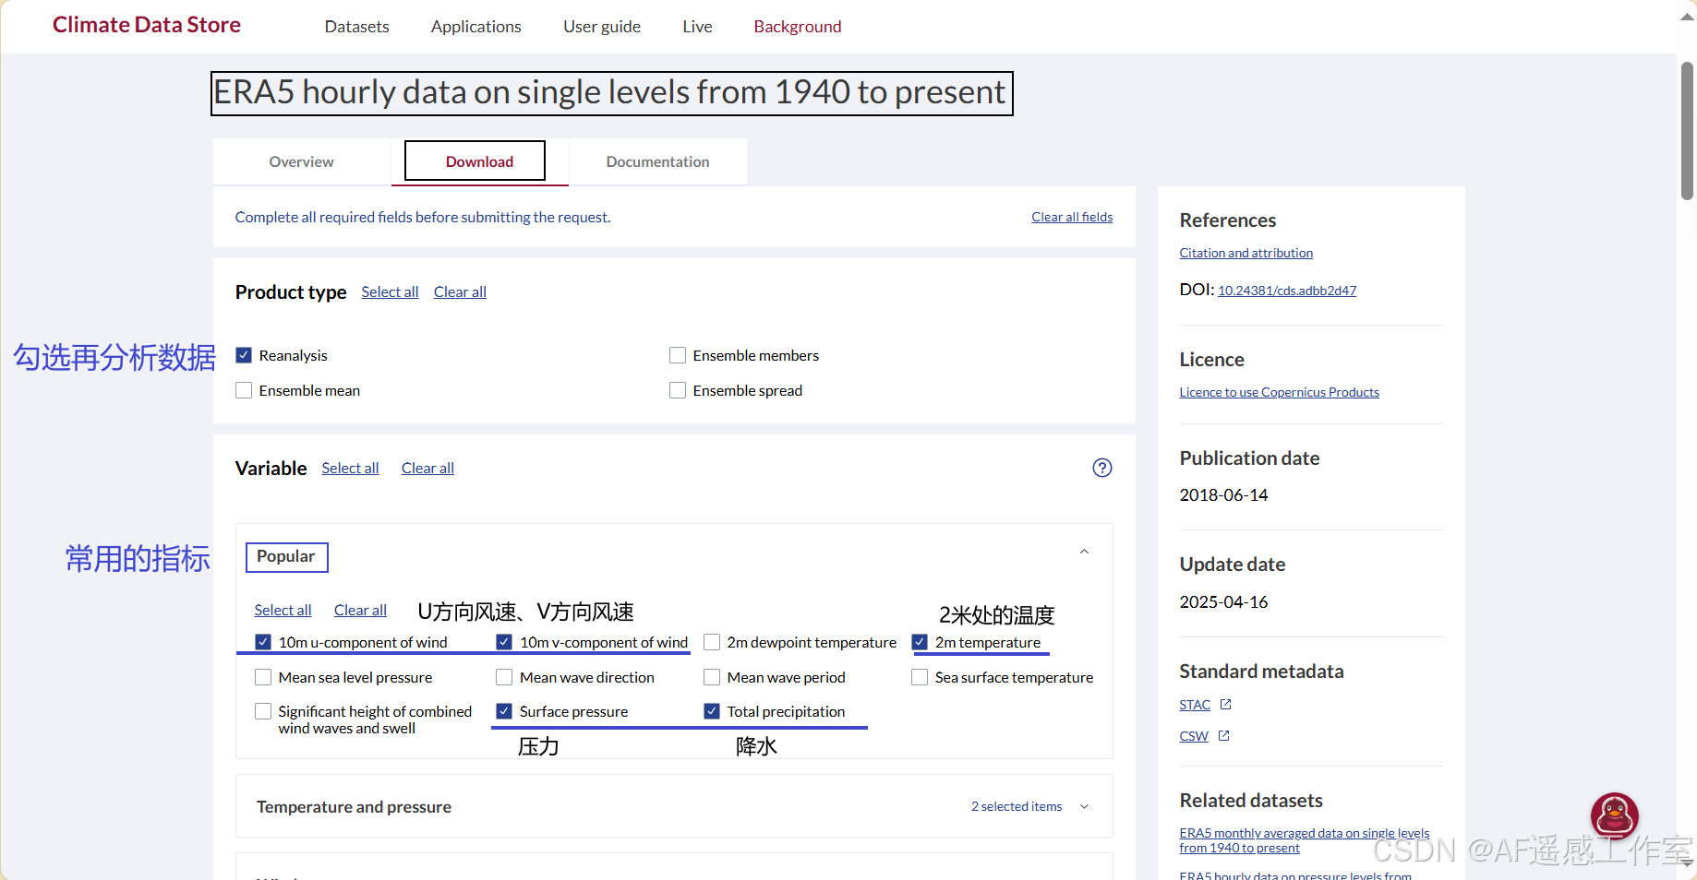The image size is (1697, 880).
Task: Click the scrollbar up arrow
Action: point(1687,17)
